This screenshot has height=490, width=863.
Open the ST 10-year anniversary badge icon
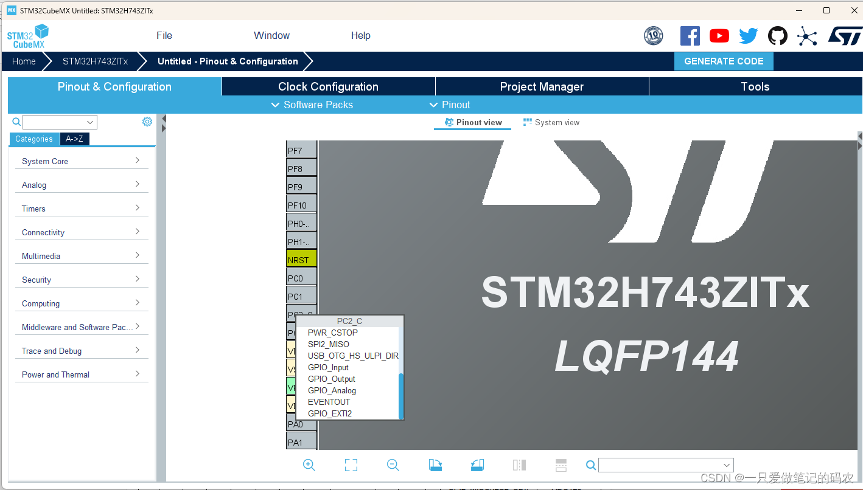(x=654, y=36)
